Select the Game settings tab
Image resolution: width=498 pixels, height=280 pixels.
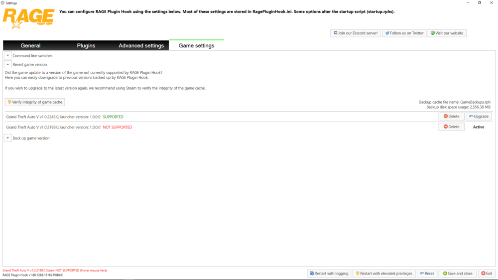click(x=196, y=45)
